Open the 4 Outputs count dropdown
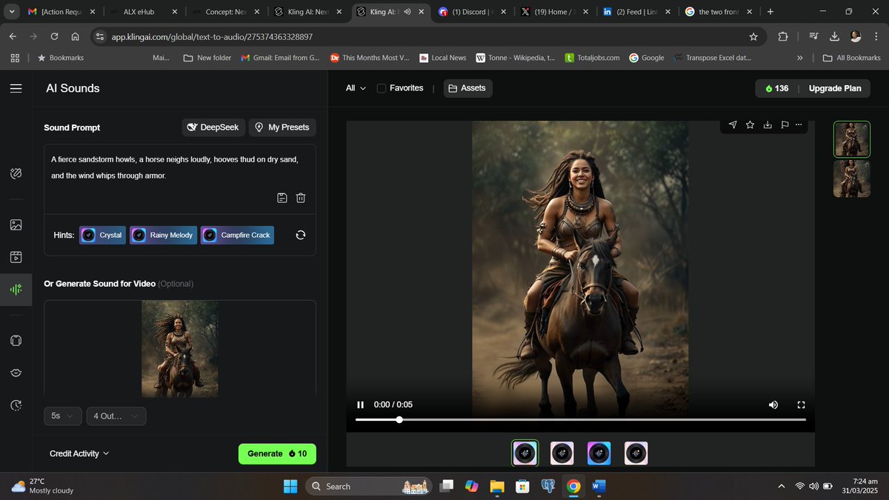 (116, 416)
